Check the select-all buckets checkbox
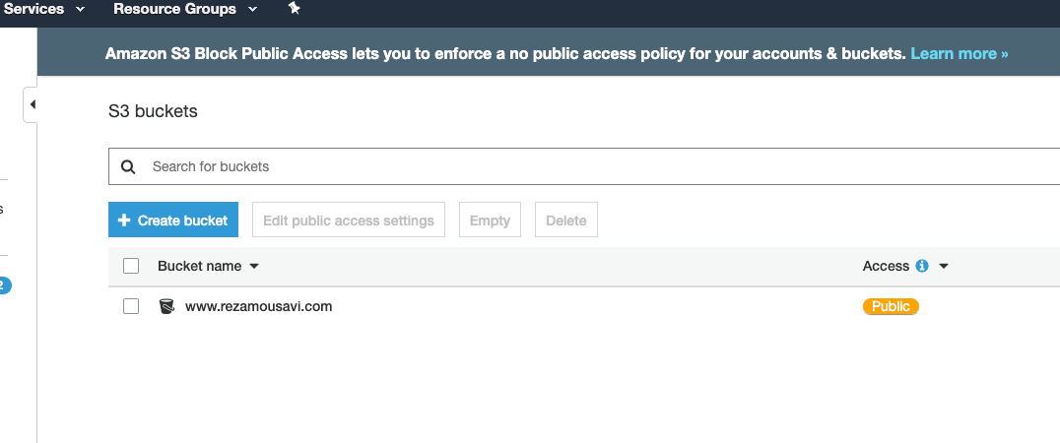1060x443 pixels. tap(131, 266)
